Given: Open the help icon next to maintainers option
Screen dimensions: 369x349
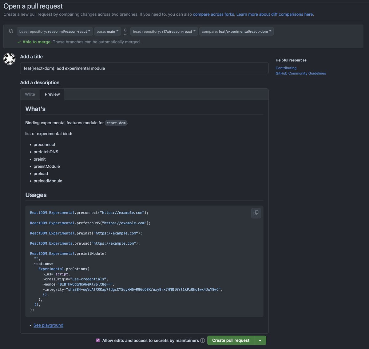Looking at the screenshot, I should (203, 340).
